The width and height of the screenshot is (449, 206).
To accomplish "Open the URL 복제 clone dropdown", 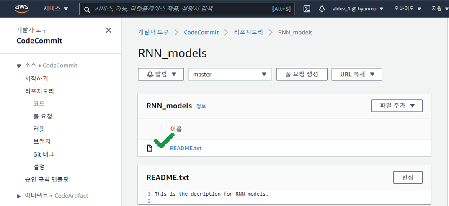I will [357, 74].
